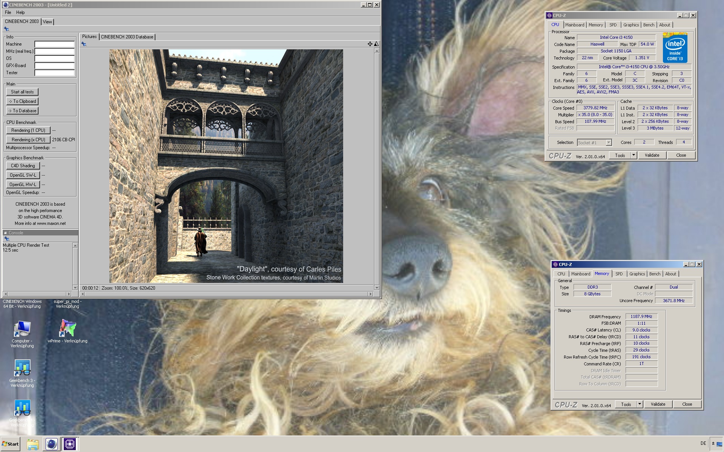Viewport: 724px width, 452px height.
Task: Expand the Socket #1 selection dropdown
Action: 609,142
